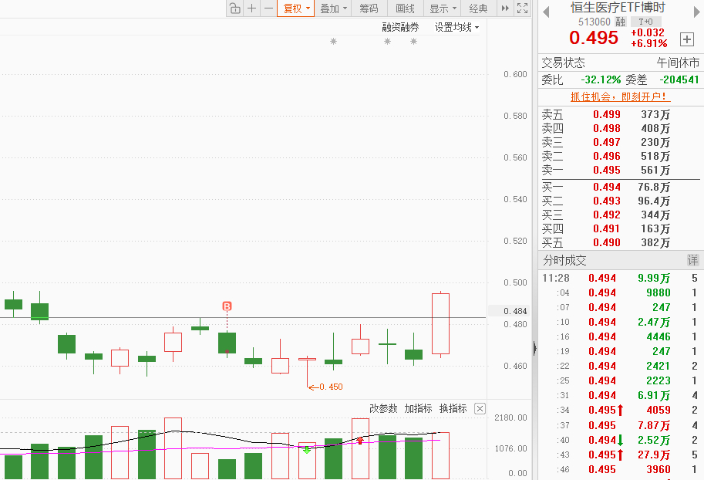This screenshot has width=704, height=480.
Task: Select the 买四 price 0.491
Action: coord(607,228)
